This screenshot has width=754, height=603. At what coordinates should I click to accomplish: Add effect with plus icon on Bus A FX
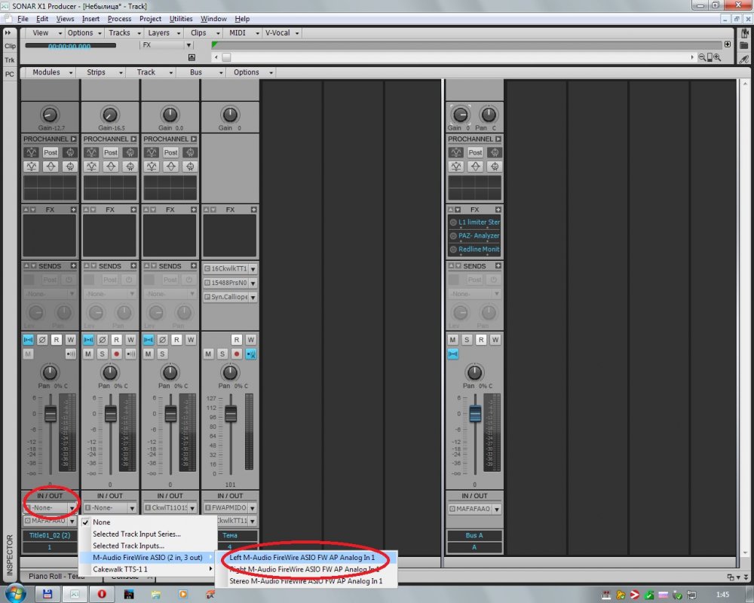495,210
